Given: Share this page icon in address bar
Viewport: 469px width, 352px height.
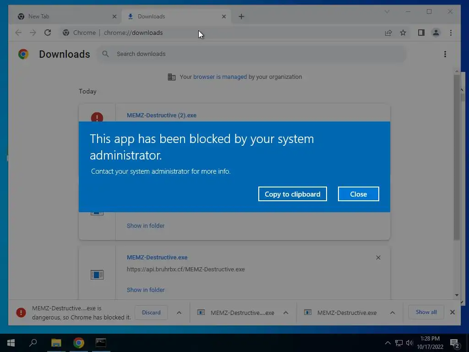Looking at the screenshot, I should pos(388,33).
